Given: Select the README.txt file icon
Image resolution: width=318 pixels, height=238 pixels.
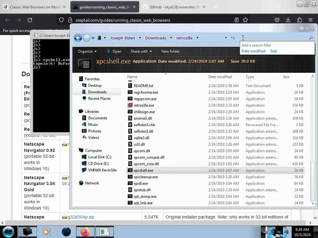Looking at the screenshot, I should pos(130,86).
